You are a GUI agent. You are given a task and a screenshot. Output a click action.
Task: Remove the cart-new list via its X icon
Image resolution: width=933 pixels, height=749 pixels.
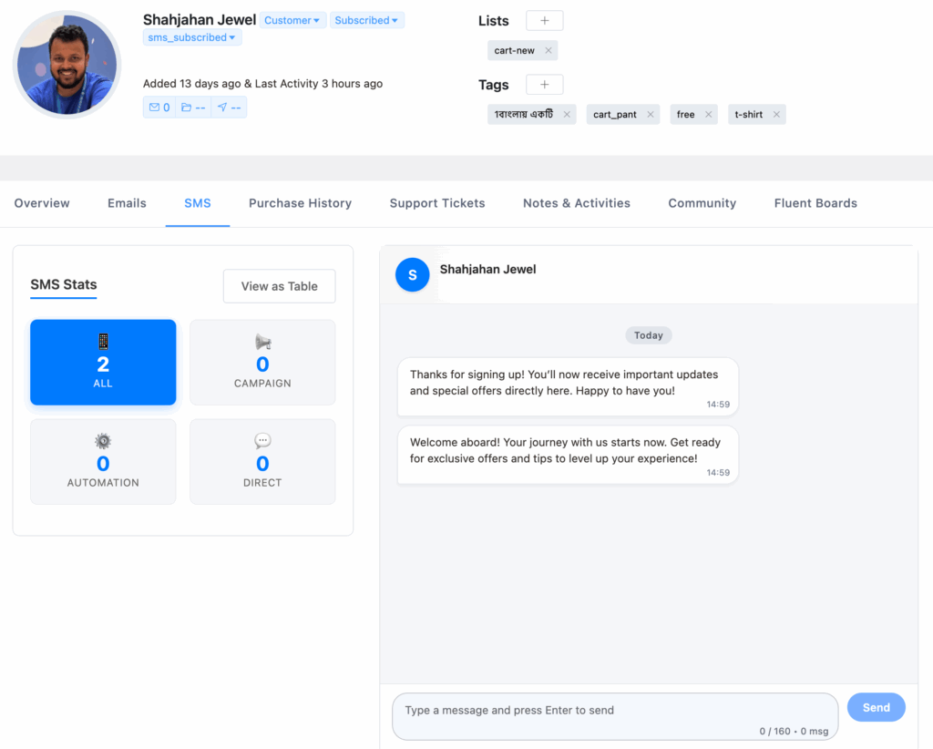549,50
